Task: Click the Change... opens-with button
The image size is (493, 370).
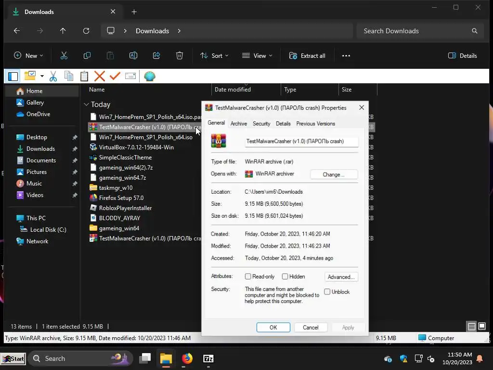Action: click(x=334, y=174)
